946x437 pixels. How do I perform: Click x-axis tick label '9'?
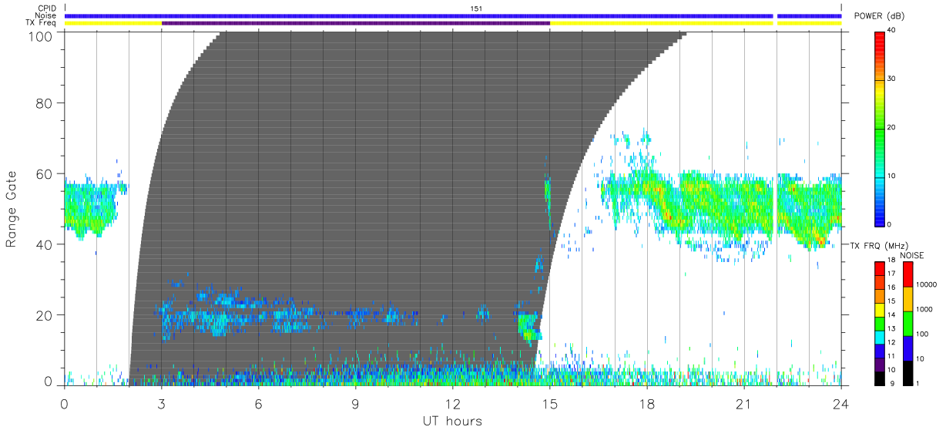tap(355, 403)
